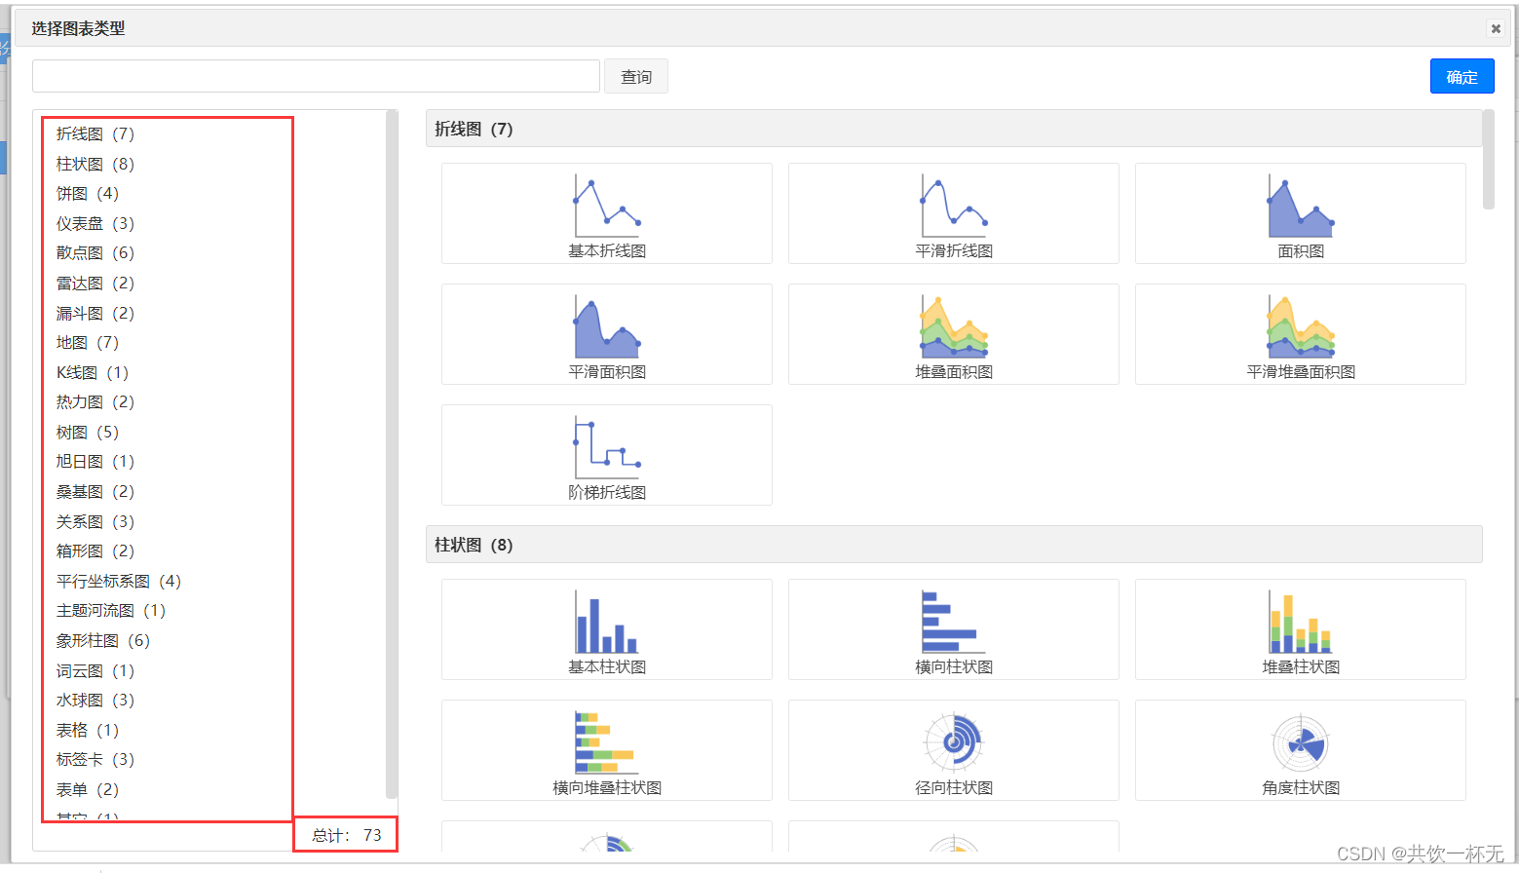Open 主题河流图 (1) category
Image resolution: width=1519 pixels, height=873 pixels.
(111, 610)
